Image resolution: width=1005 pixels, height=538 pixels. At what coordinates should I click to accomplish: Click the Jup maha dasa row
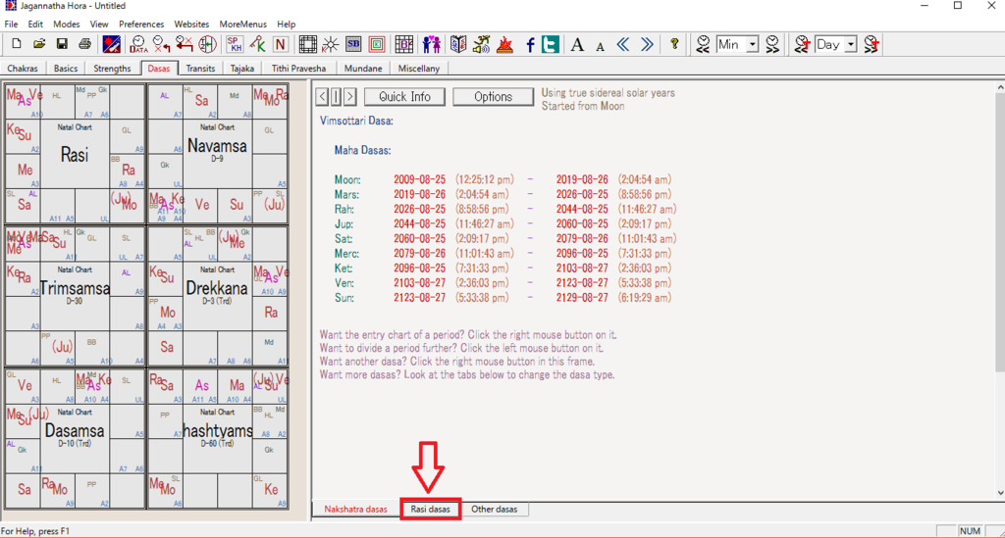503,223
